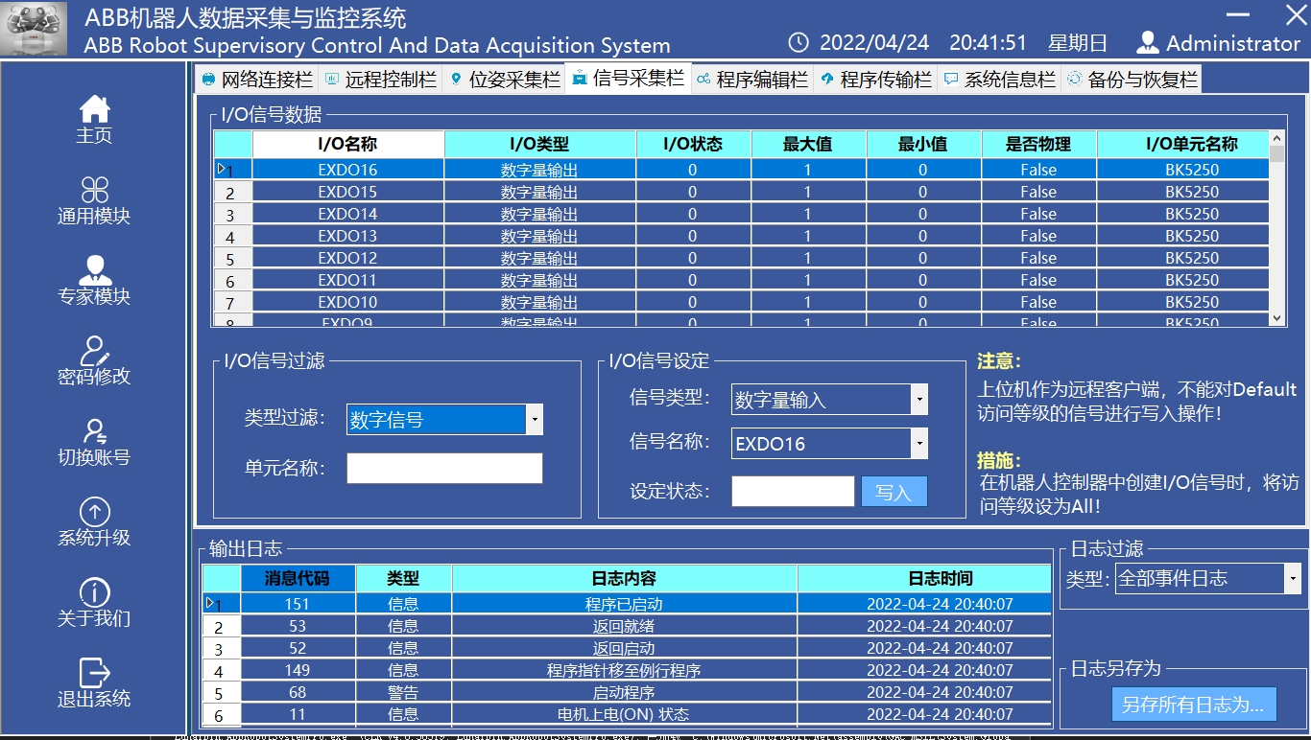
Task: Switch to the 程序传输栏 tab
Action: (875, 80)
